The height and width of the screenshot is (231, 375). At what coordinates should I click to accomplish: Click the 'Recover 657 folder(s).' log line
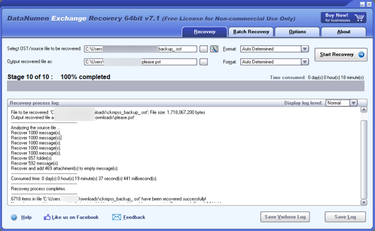pos(32,159)
